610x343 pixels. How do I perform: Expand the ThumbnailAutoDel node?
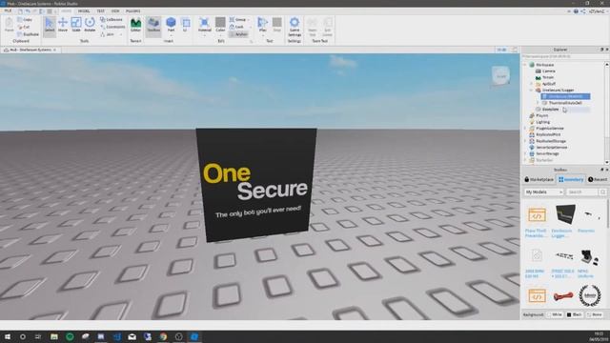[538, 103]
